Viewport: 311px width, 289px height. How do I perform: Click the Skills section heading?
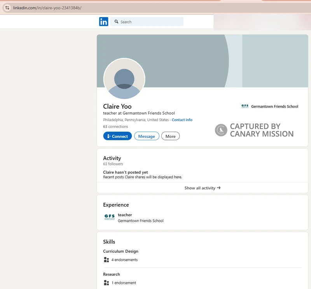[x=109, y=242]
